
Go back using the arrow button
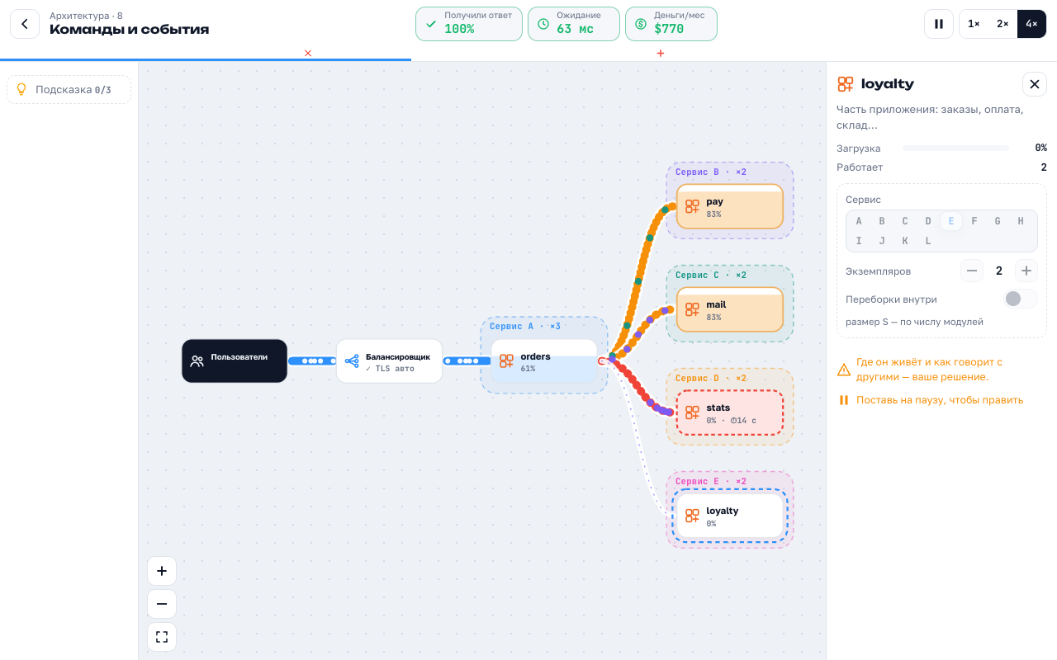[25, 24]
